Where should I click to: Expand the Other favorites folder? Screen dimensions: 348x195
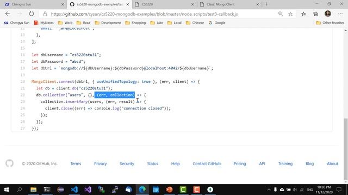(330, 23)
